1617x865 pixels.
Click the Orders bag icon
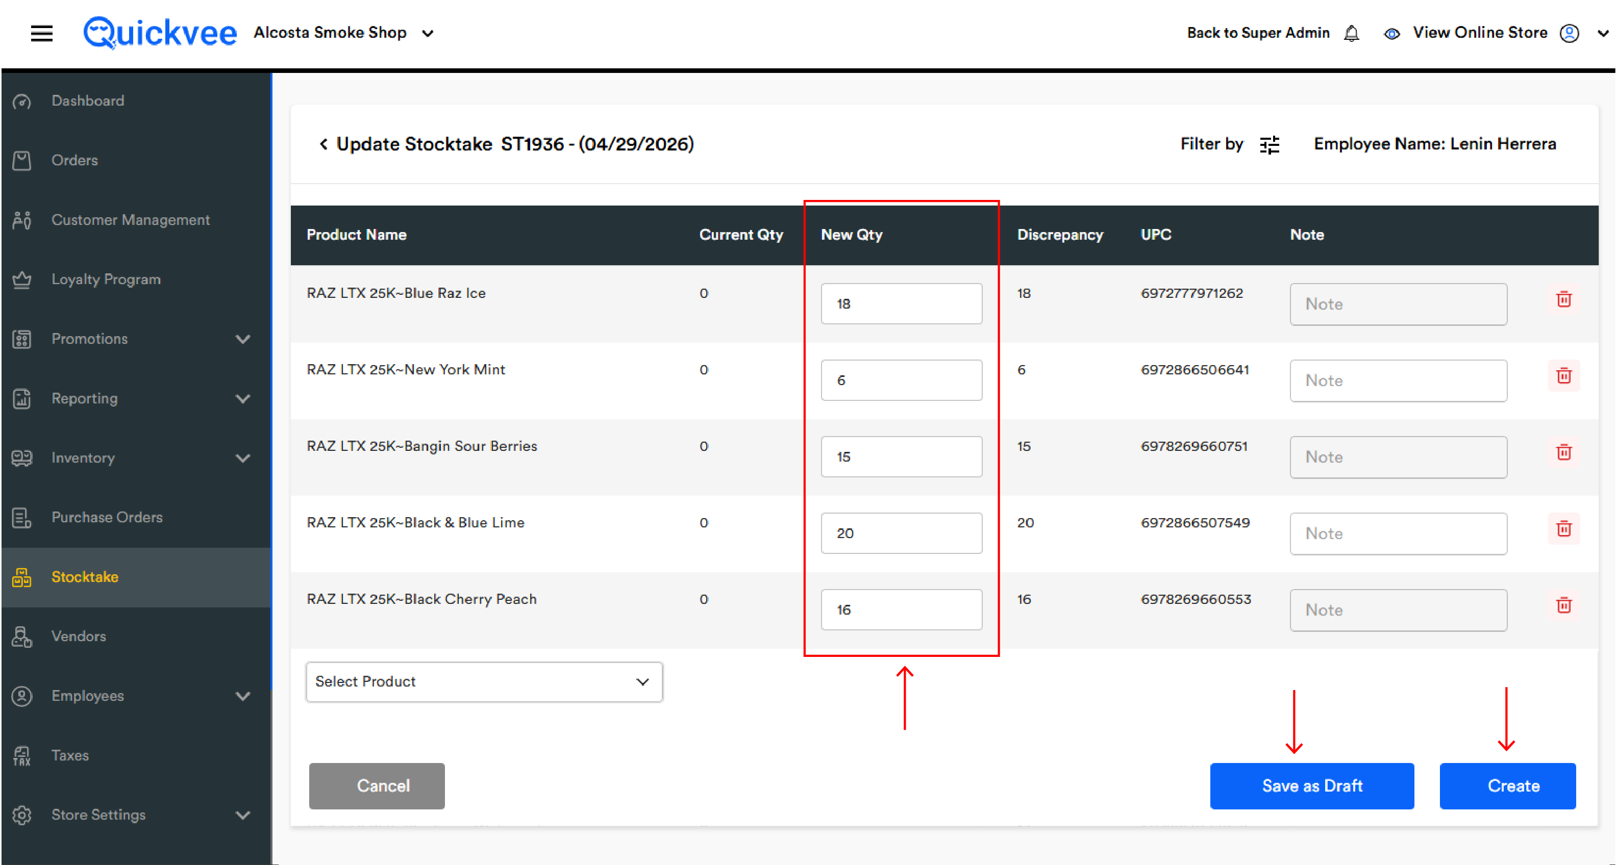tap(22, 161)
